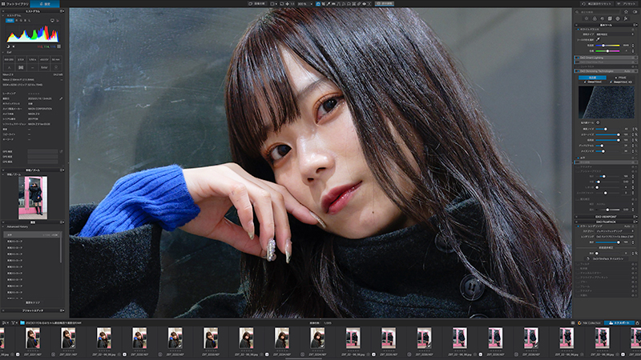Expand the DXO FILMPACK section header
This screenshot has height=360, width=641.
point(606,222)
